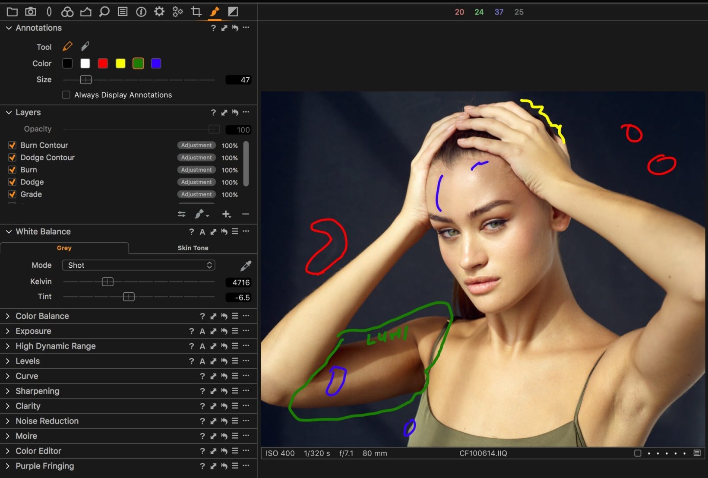Viewport: 708px width, 478px height.
Task: Switch to the Skin Tone tab
Action: pos(193,248)
